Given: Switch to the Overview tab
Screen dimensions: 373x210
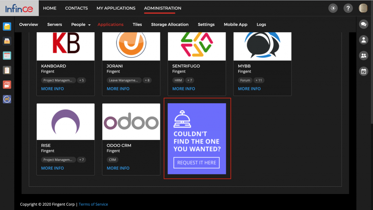Looking at the screenshot, I should [28, 24].
